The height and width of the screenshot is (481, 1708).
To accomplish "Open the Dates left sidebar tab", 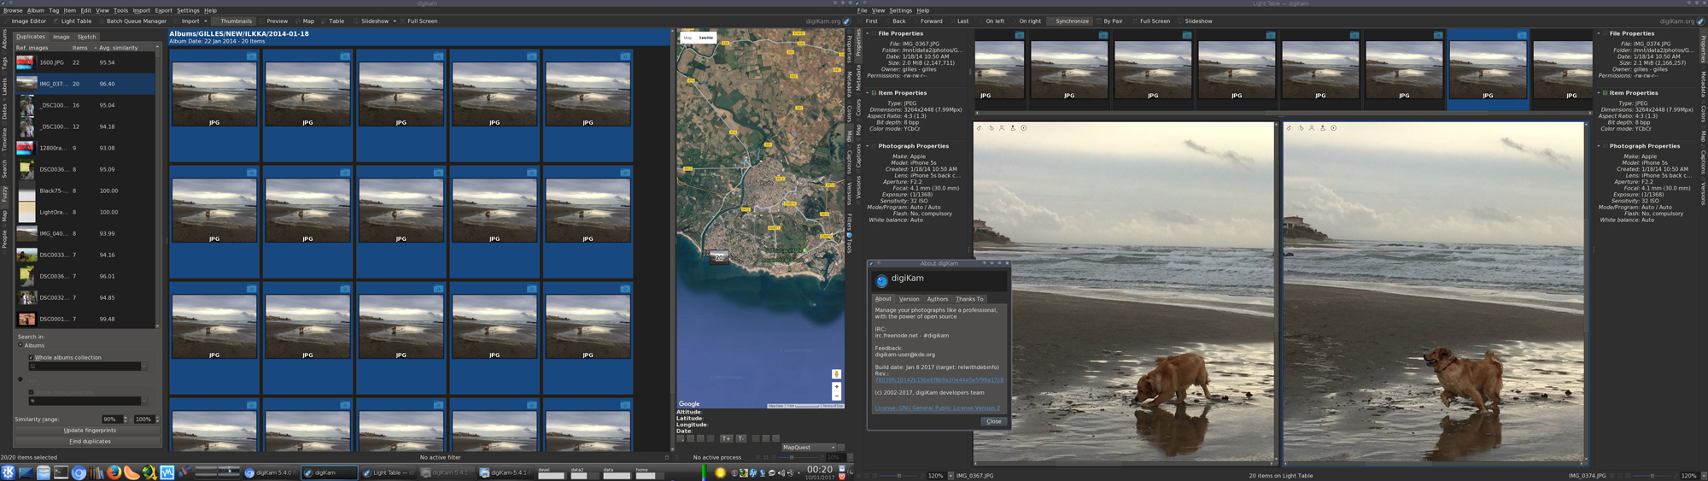I will coord(4,111).
